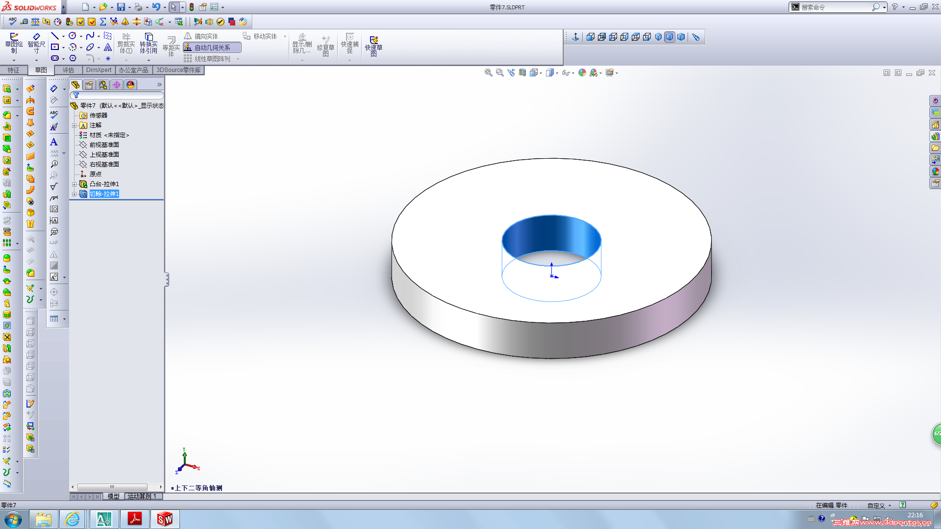Expand the 切除-拉伸1 feature tree node
Image resolution: width=941 pixels, height=529 pixels.
74,194
